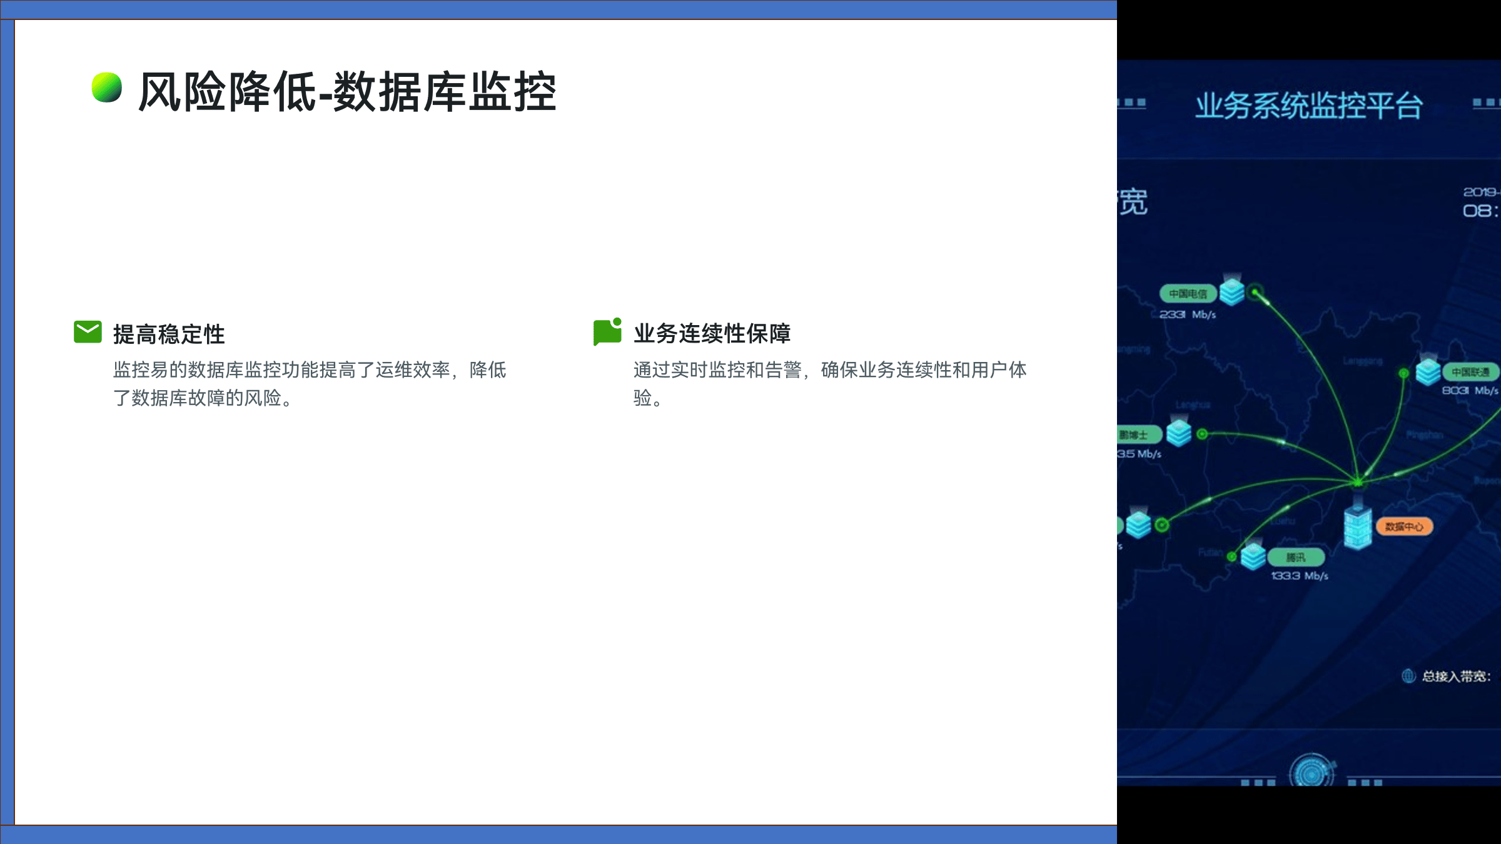The image size is (1501, 844).
Task: Click the data center building icon
Action: (1358, 527)
